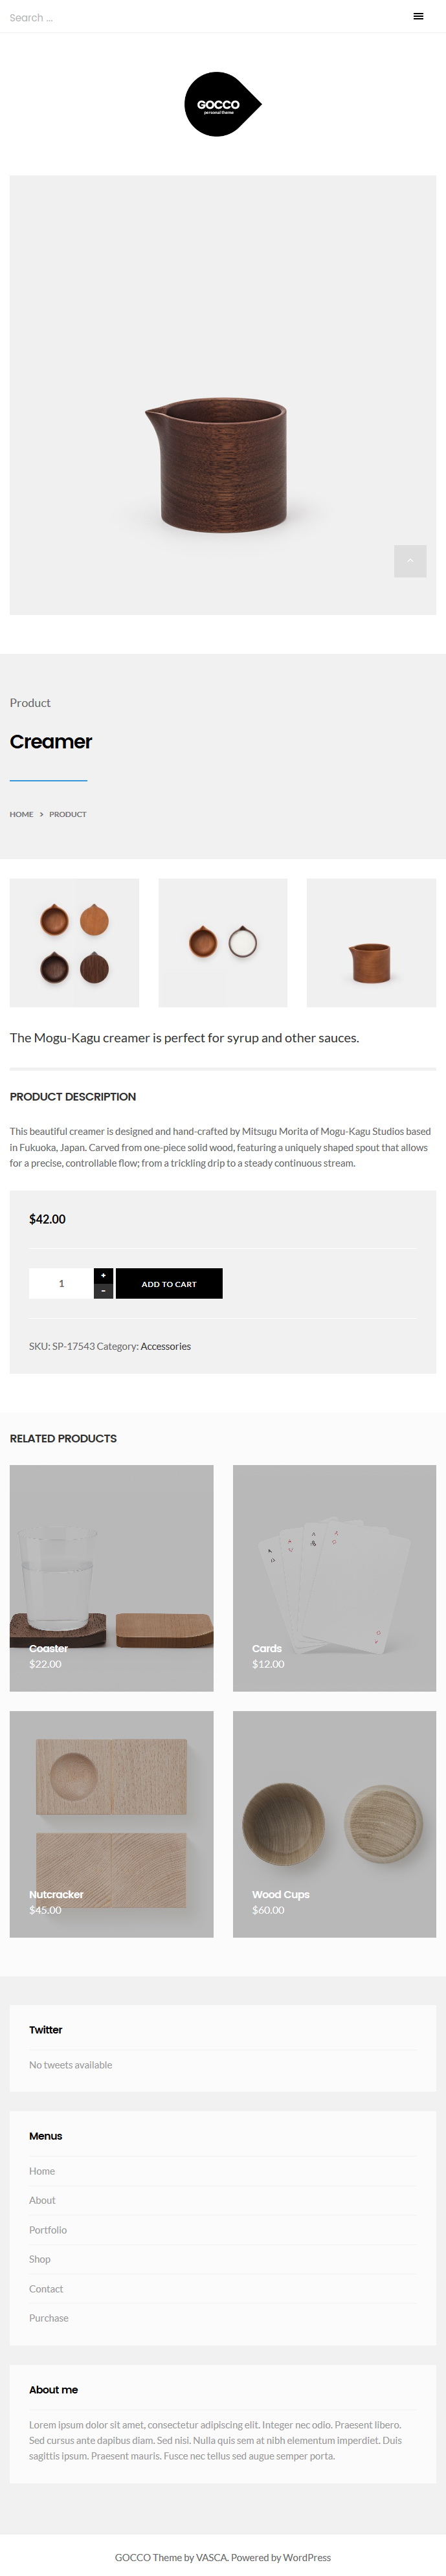Click the Search input field

point(100,17)
